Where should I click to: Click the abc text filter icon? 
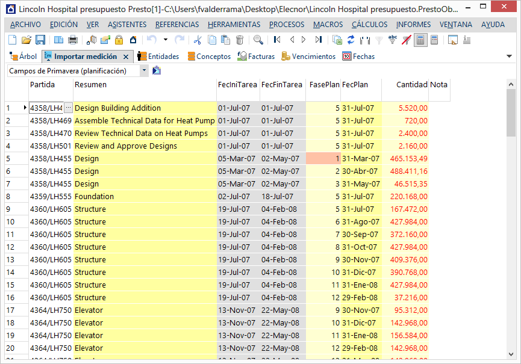click(x=393, y=40)
